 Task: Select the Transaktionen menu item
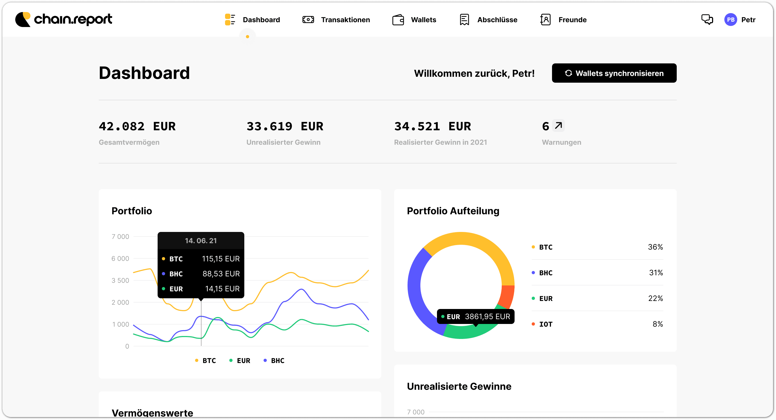345,19
